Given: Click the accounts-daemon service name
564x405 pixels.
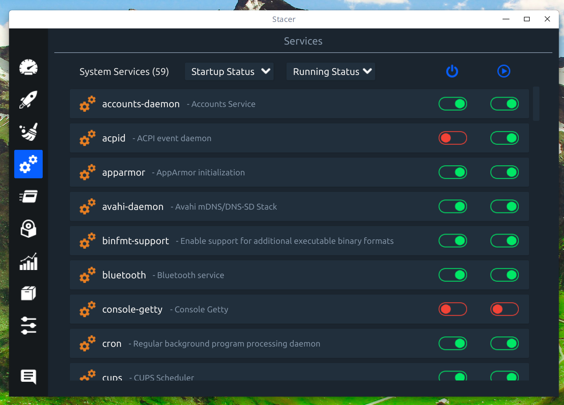Looking at the screenshot, I should click(141, 104).
